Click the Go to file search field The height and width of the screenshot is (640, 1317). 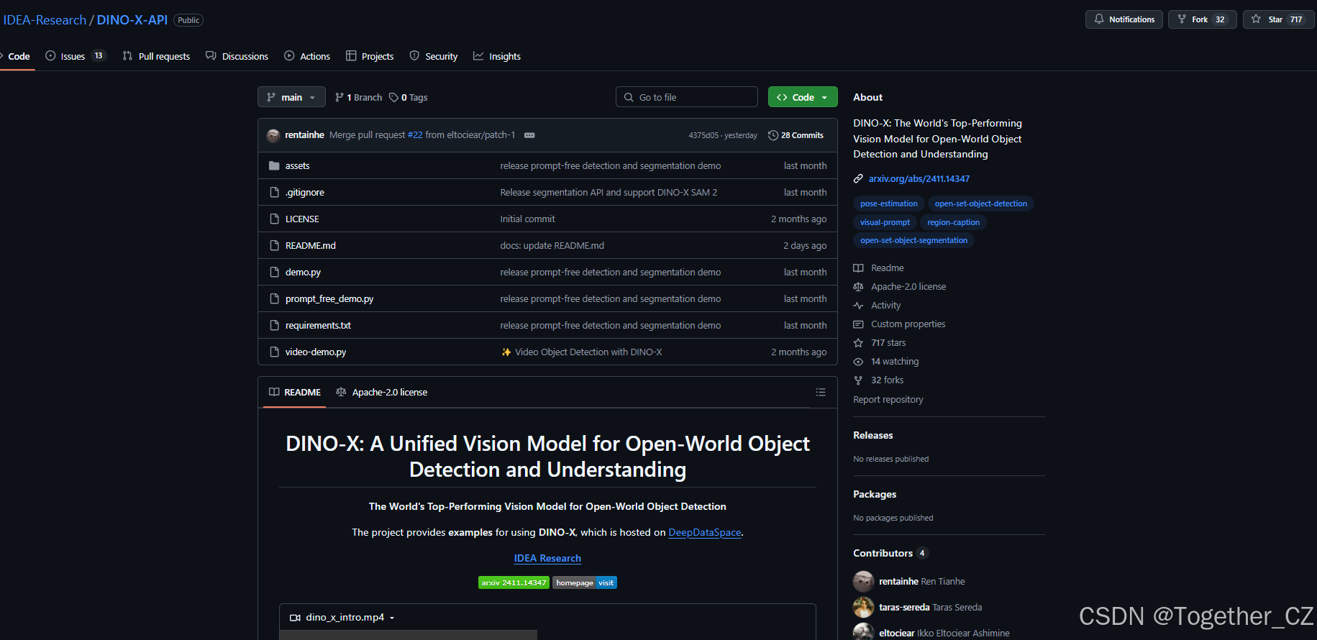(687, 97)
